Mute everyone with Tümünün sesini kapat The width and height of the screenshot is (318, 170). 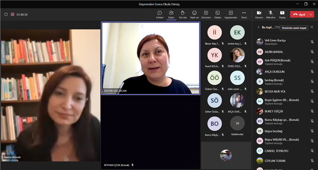coord(294,28)
